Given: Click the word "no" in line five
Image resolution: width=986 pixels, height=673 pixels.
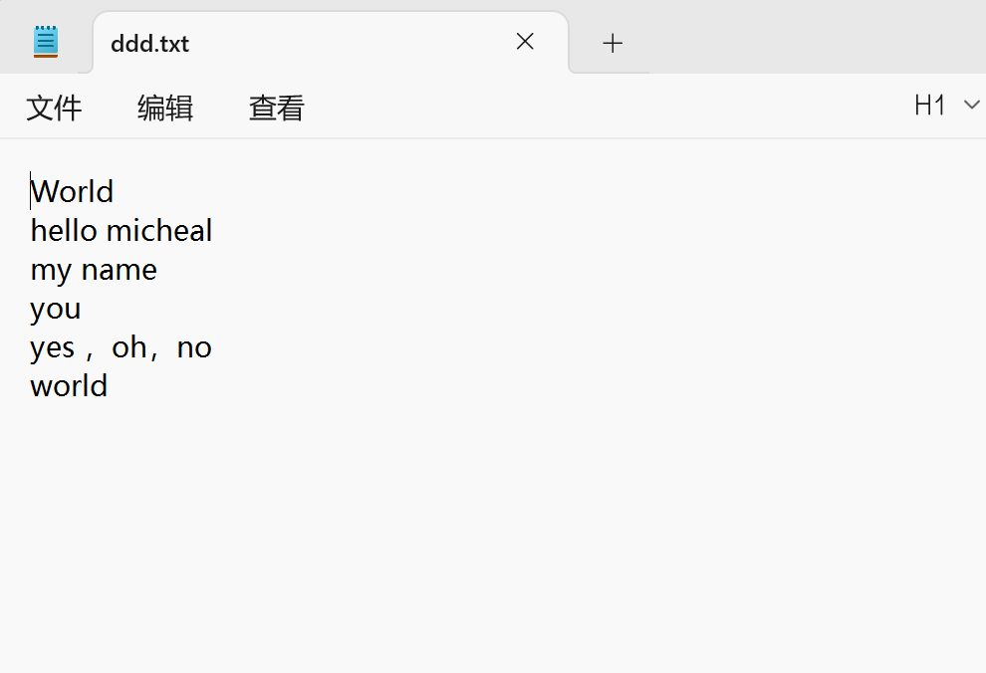Looking at the screenshot, I should 194,347.
